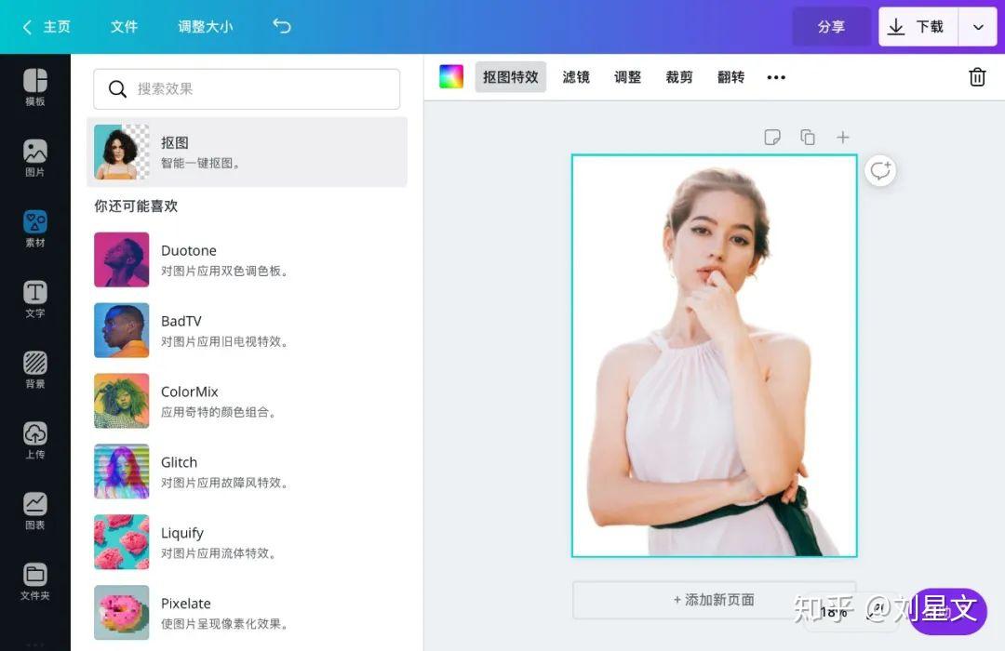1005x651 pixels.
Task: Open the rainbow color swatch in toolbar
Action: pos(450,77)
